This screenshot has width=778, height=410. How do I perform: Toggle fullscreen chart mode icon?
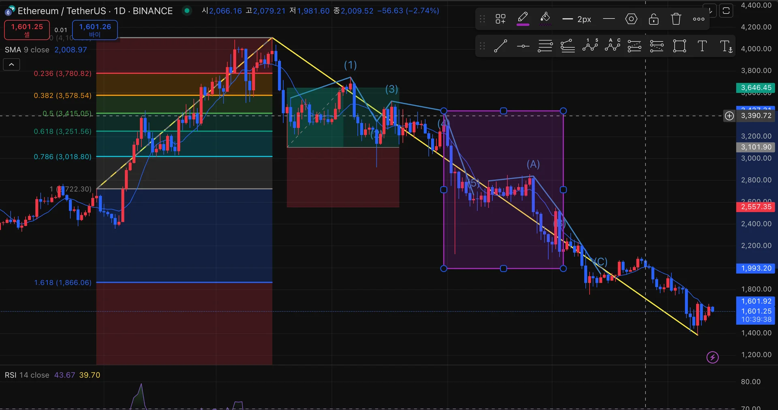coord(726,11)
